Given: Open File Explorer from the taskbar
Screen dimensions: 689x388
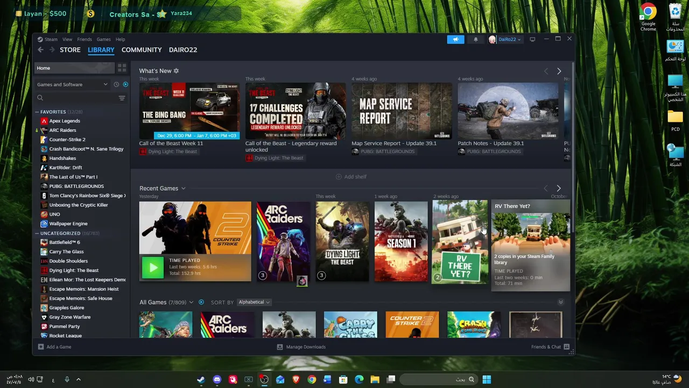Looking at the screenshot, I should coord(375,379).
